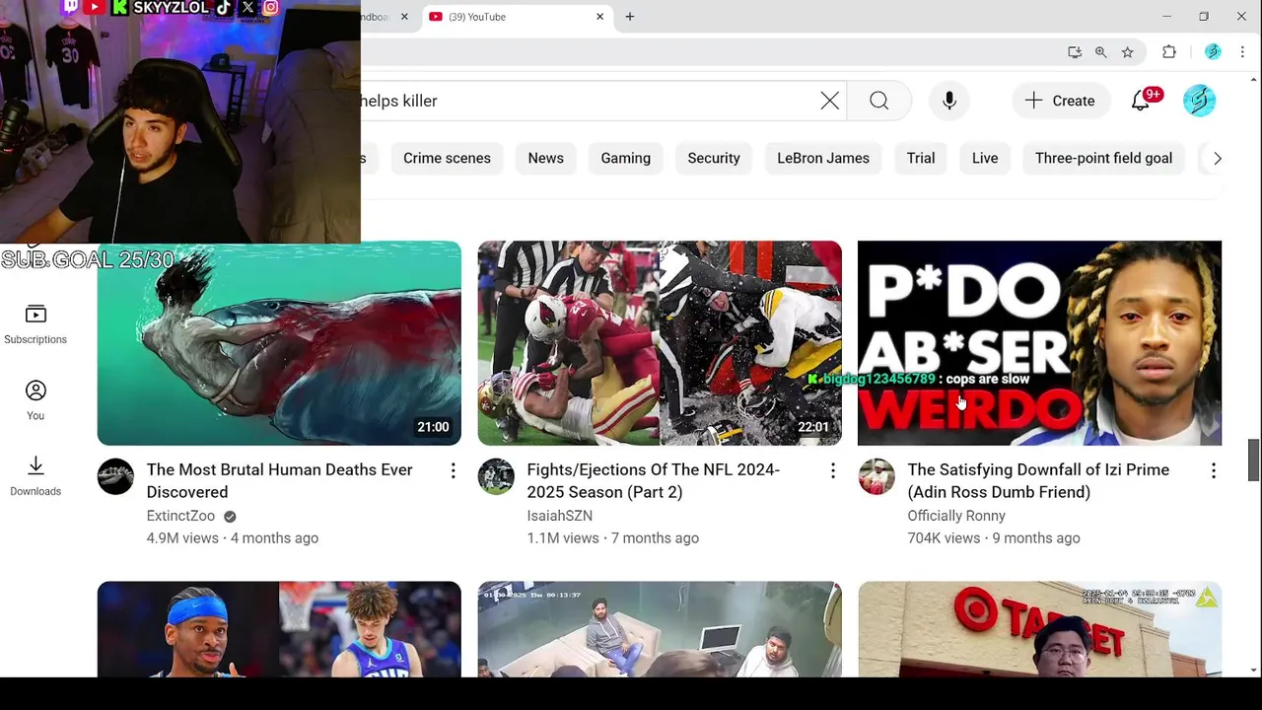Screen dimensions: 1262x710
Task: Open the zoom magnifier in address bar
Action: pyautogui.click(x=1101, y=52)
